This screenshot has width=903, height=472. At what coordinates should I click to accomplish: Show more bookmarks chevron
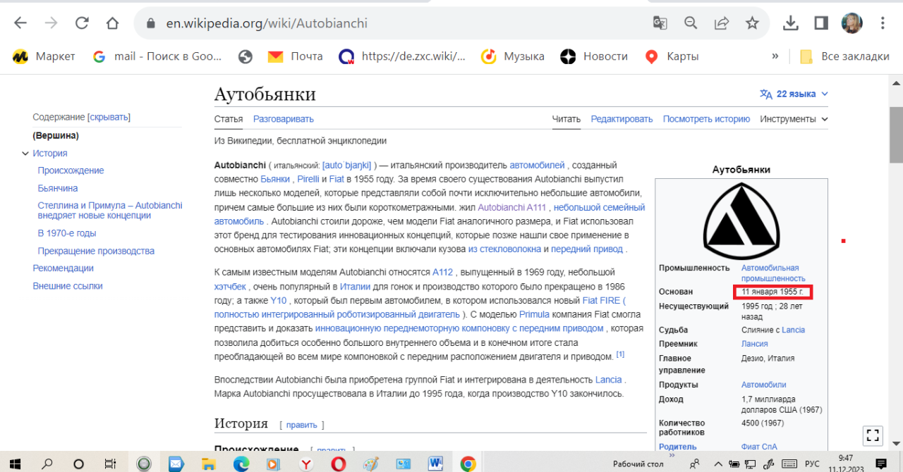point(775,56)
